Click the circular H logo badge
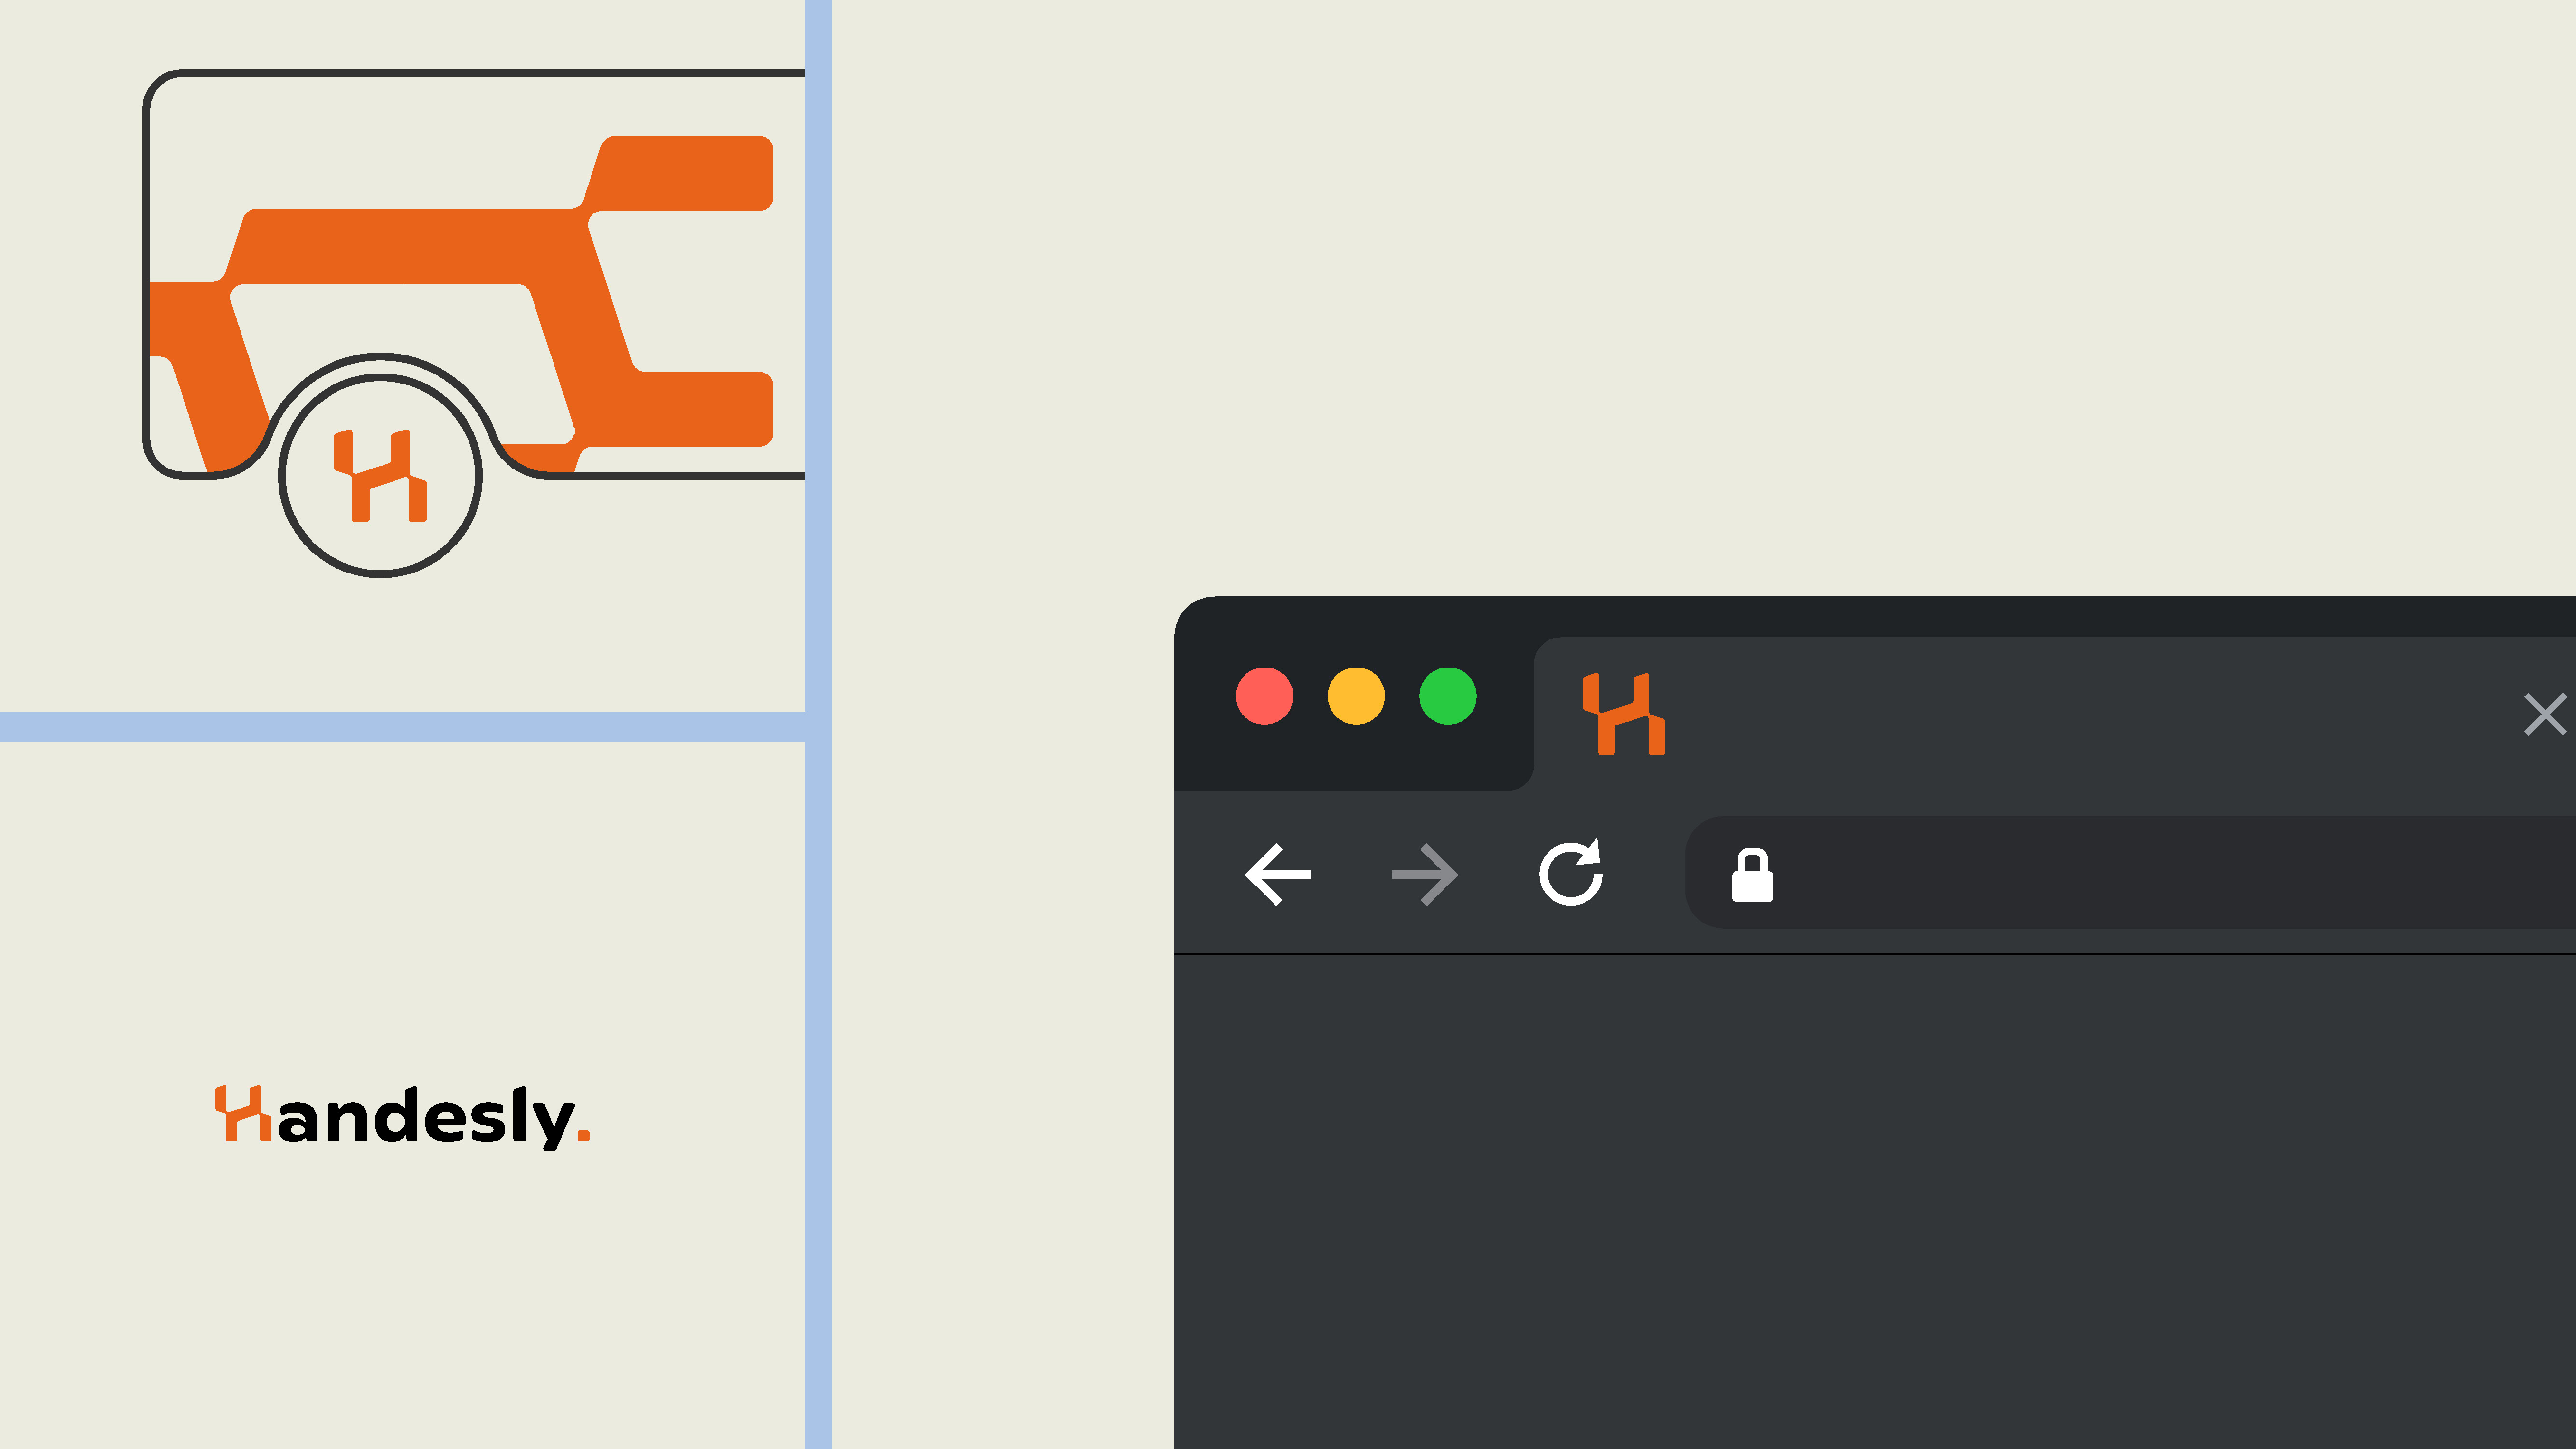This screenshot has height=1449, width=2576. point(380,476)
